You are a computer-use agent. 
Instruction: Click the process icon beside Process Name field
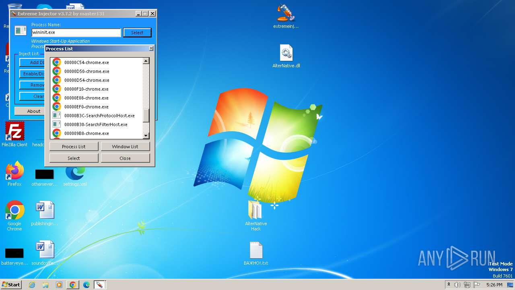(21, 31)
